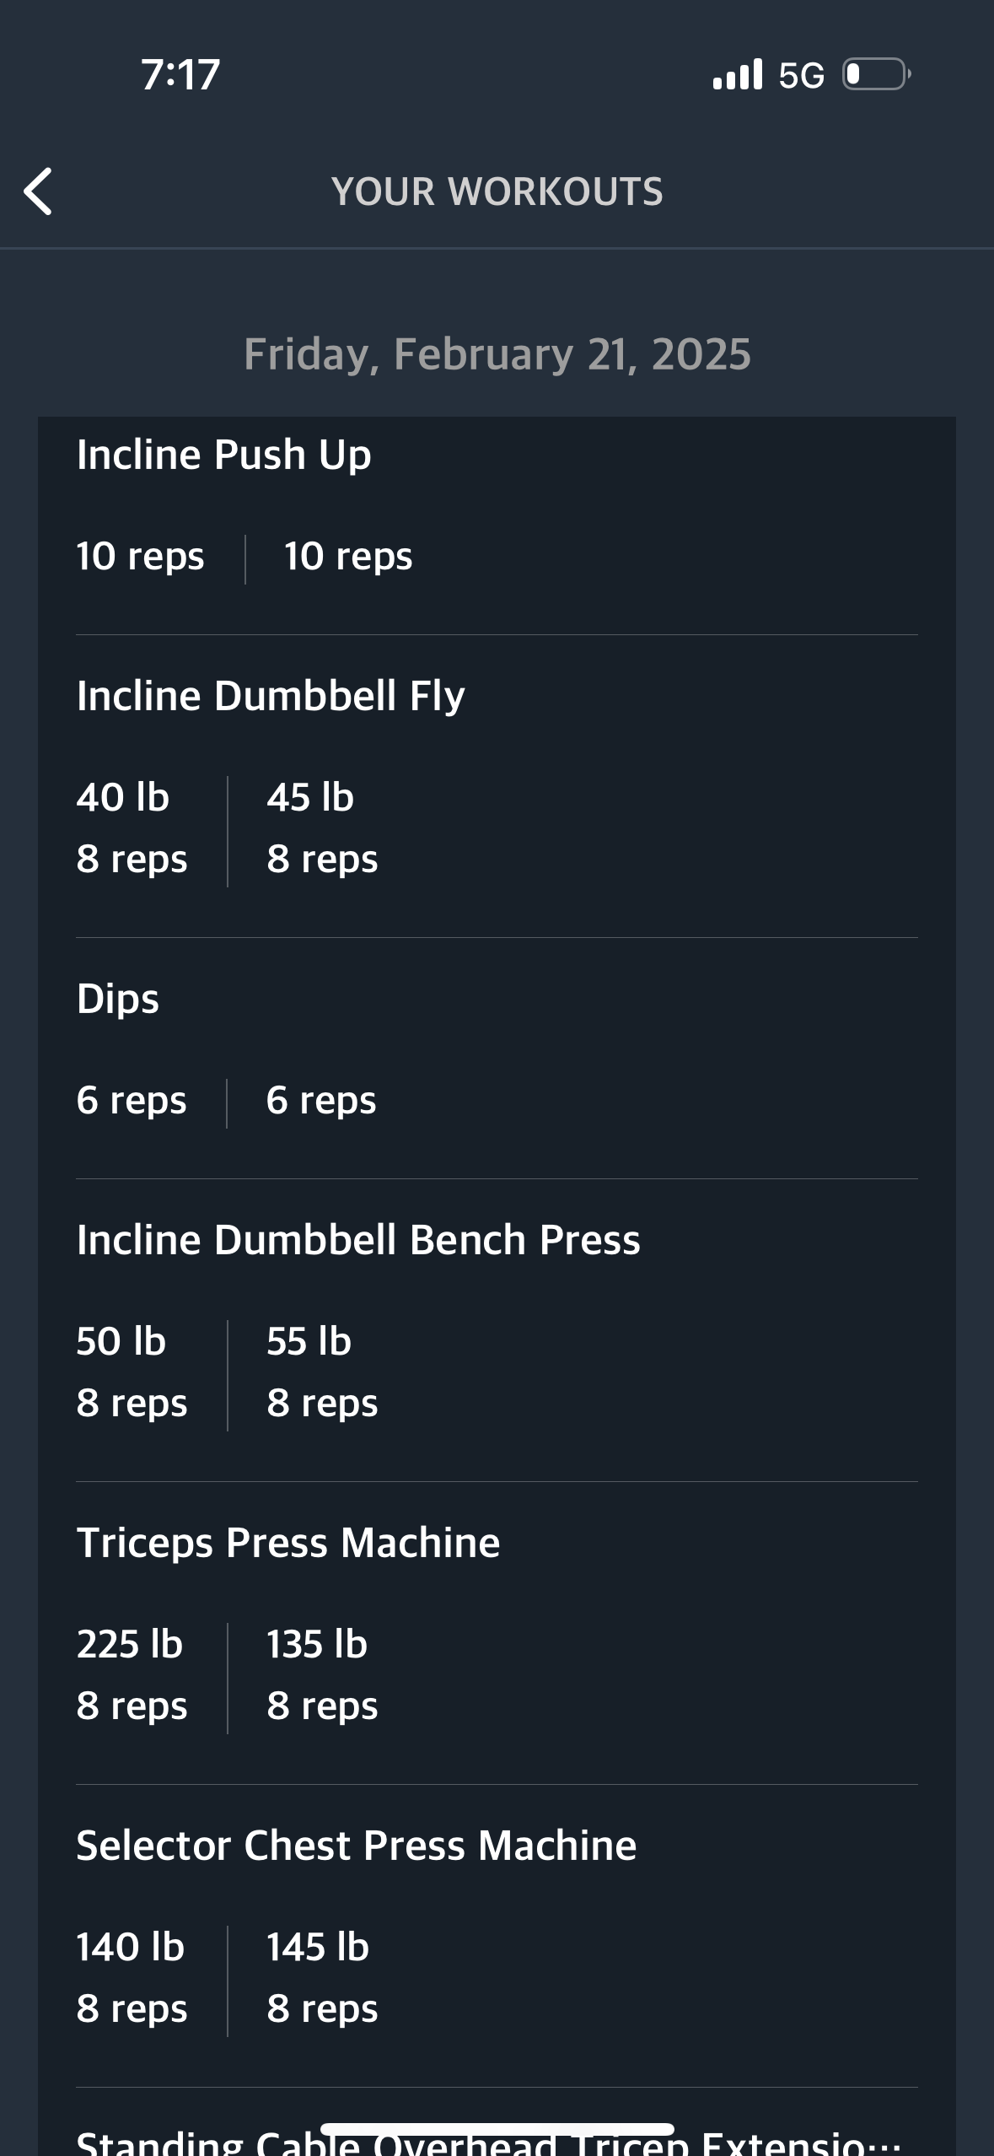Tap the 225 lb Triceps Press set

132,1675
